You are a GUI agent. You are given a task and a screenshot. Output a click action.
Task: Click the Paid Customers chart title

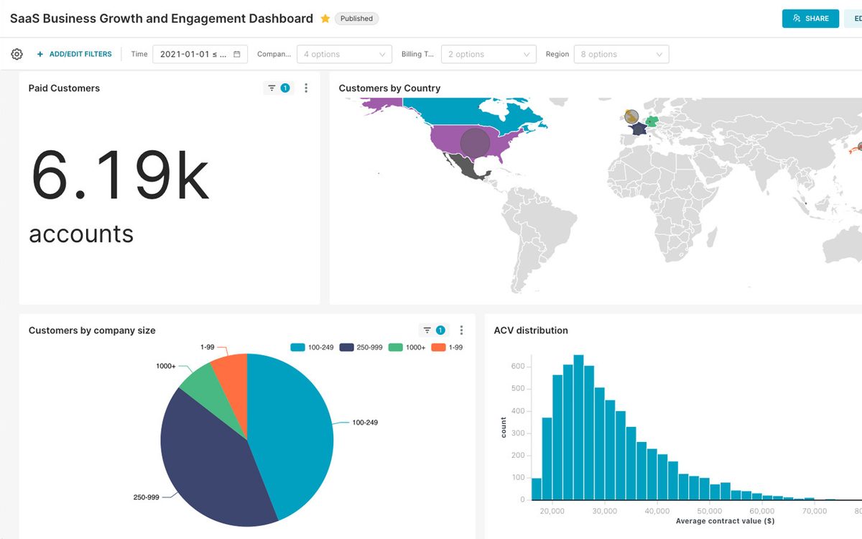click(x=64, y=88)
